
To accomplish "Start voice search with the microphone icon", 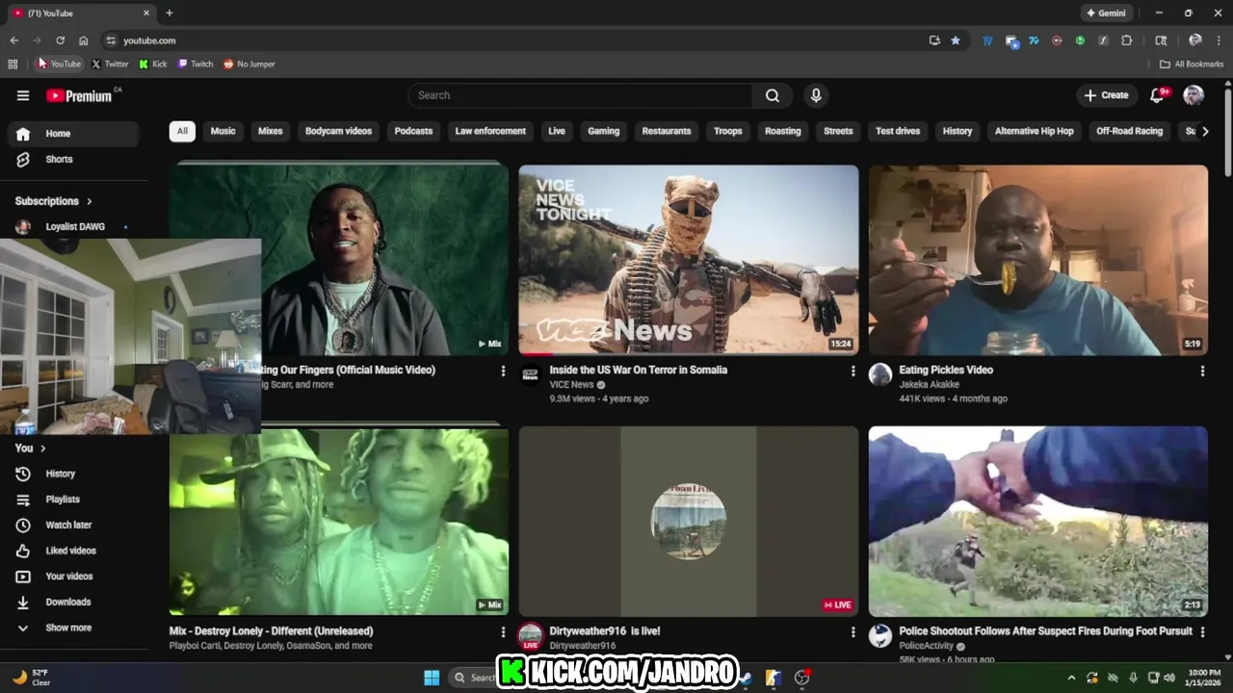I will pyautogui.click(x=816, y=95).
